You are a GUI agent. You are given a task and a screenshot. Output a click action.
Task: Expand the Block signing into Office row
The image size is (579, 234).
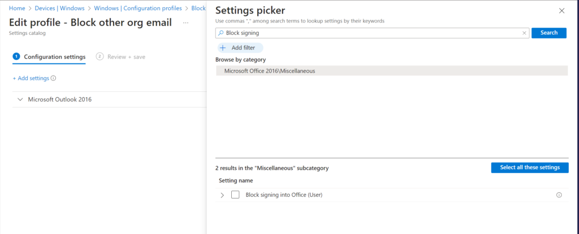222,195
